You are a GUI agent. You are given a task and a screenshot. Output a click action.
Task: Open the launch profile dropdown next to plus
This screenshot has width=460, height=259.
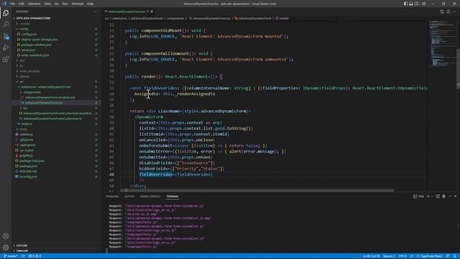click(x=432, y=196)
